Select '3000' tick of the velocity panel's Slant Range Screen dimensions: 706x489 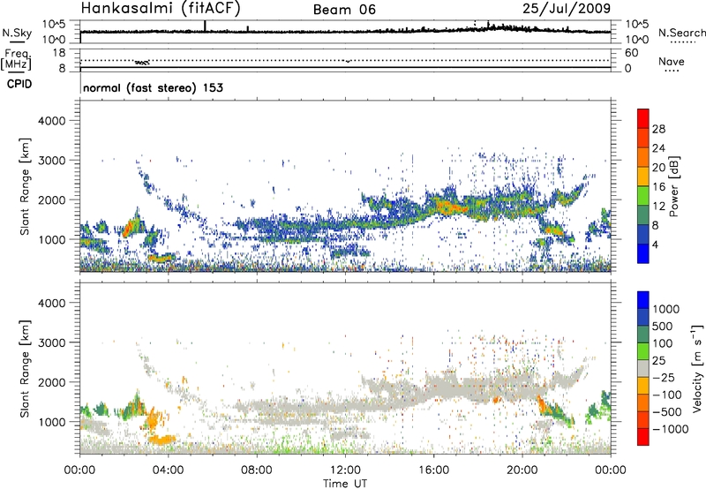[x=51, y=342]
